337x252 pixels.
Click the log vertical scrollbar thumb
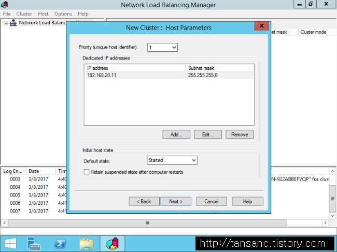(x=332, y=199)
